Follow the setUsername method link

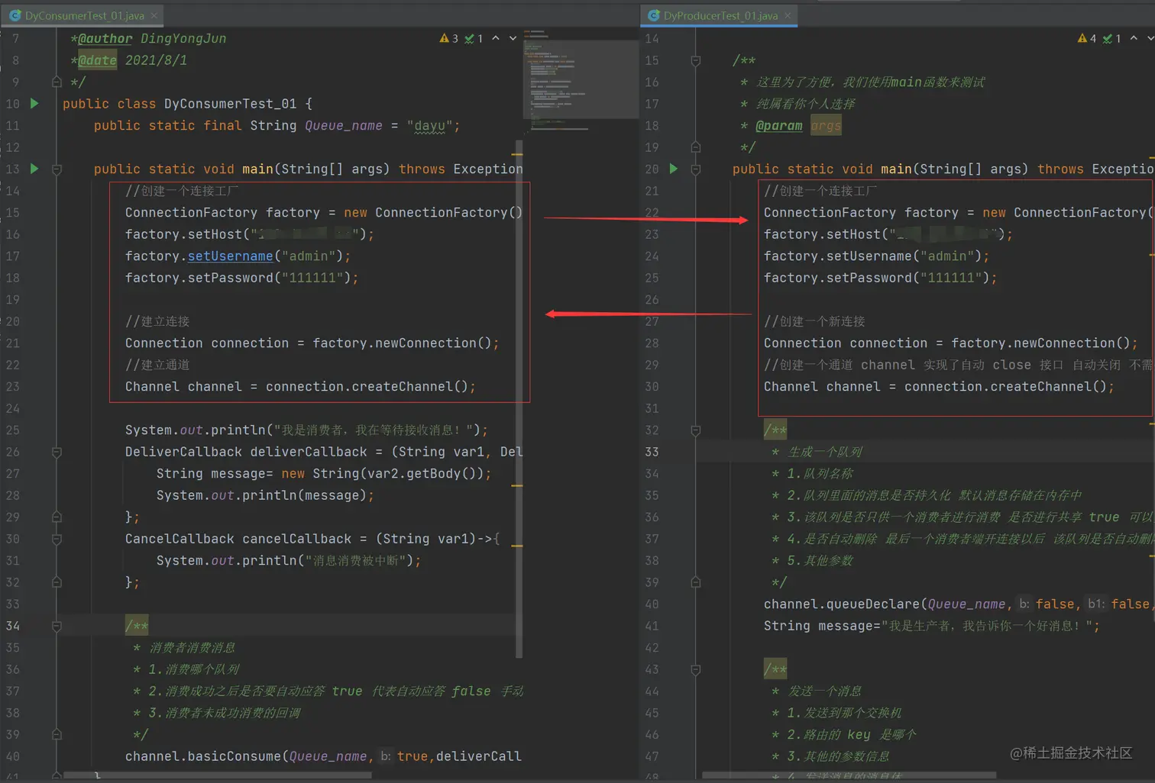[230, 256]
